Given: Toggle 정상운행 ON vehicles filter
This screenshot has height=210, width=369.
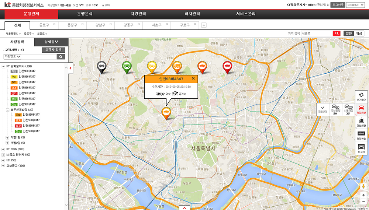Looking at the screenshot, I should (335, 109).
